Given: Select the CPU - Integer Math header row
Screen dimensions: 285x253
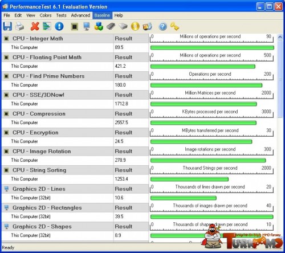Looking at the screenshot, I should pyautogui.click(x=75, y=39).
